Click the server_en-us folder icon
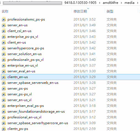 point(4,25)
